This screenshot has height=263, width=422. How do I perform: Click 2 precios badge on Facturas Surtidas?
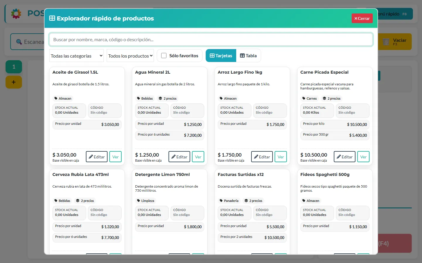pos(253,201)
